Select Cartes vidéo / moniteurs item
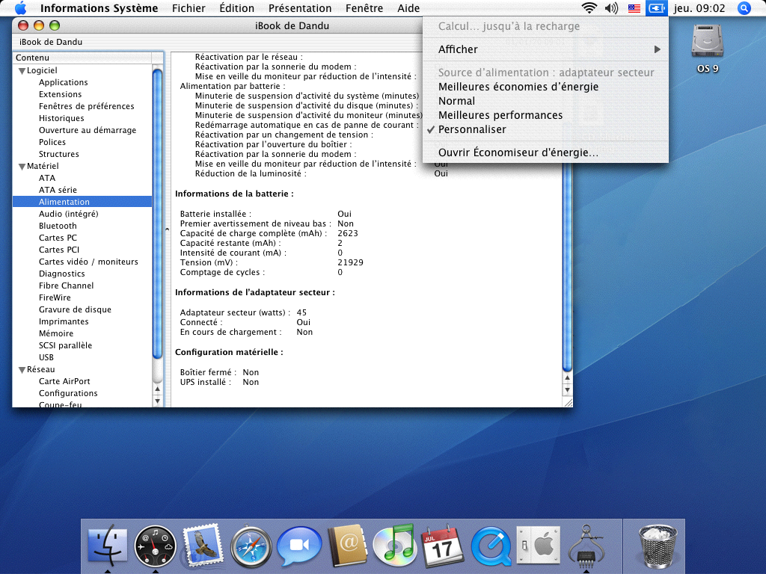The image size is (766, 574). [x=88, y=262]
